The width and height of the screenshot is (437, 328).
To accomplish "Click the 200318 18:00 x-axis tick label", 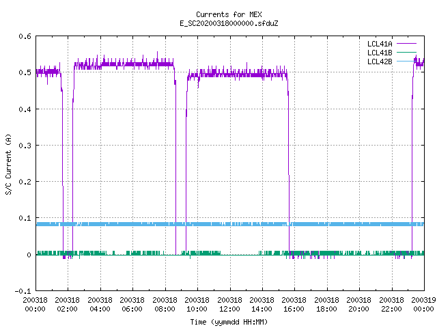I will pos(326,305).
